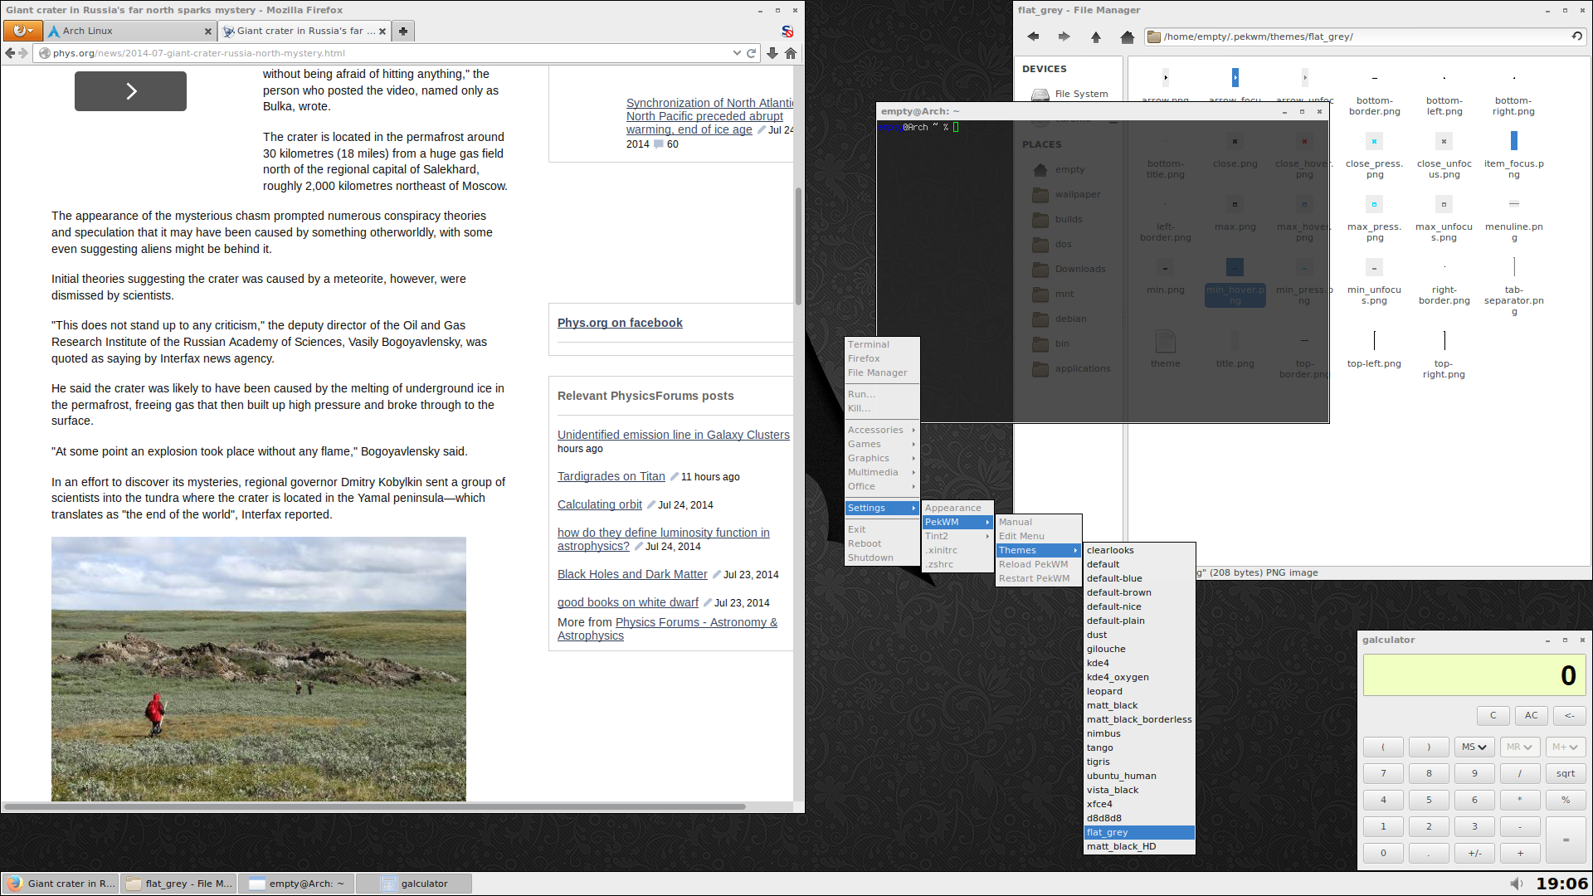
Task: Click Firefox back arrow button
Action: click(x=10, y=53)
